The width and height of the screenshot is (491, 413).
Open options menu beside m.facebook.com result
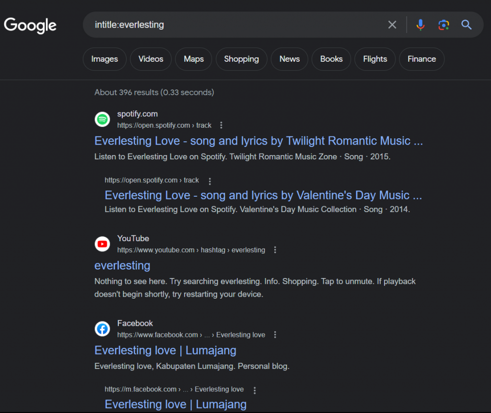255,390
